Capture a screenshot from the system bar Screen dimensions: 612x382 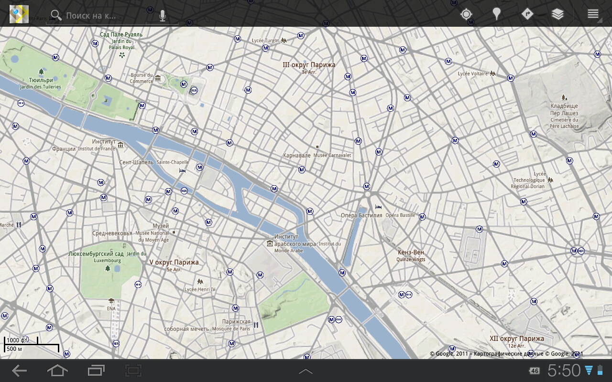click(x=134, y=371)
